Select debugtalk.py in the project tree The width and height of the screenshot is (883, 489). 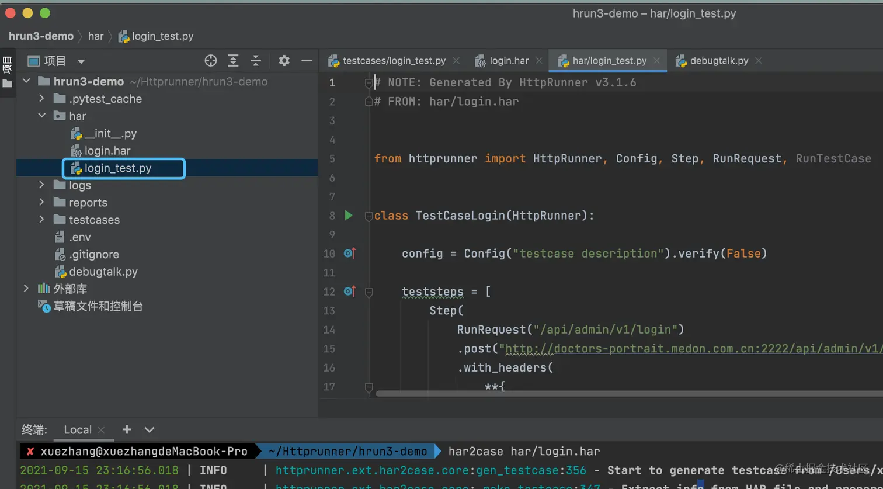coord(96,272)
